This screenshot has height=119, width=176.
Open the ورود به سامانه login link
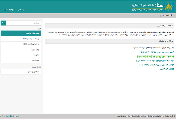coord(9,10)
